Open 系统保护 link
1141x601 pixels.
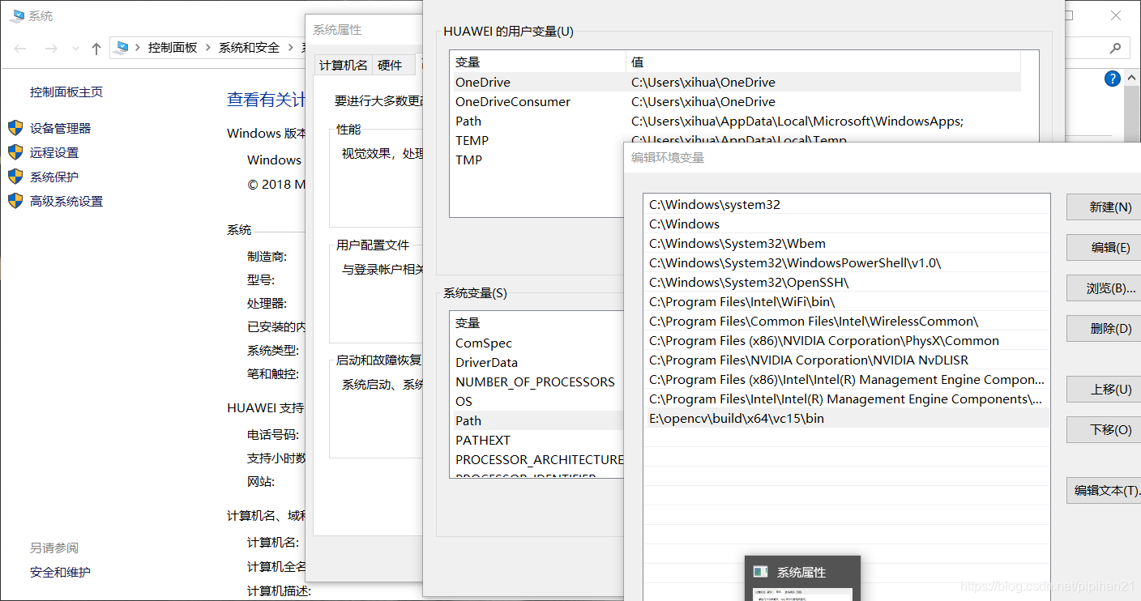click(x=54, y=177)
